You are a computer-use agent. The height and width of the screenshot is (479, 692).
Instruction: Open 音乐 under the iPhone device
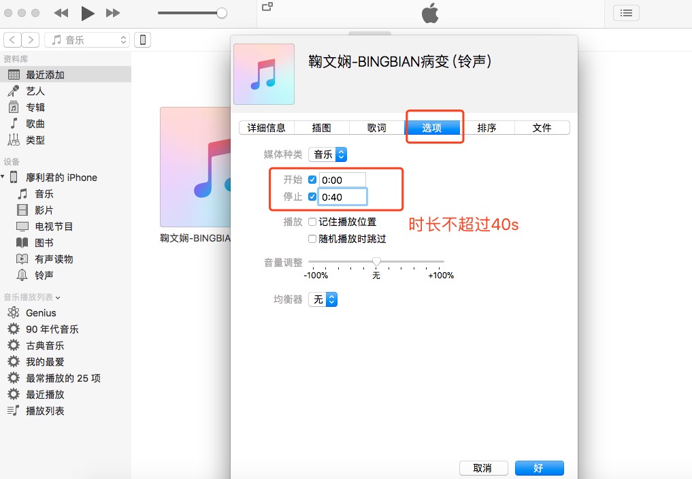coord(44,194)
